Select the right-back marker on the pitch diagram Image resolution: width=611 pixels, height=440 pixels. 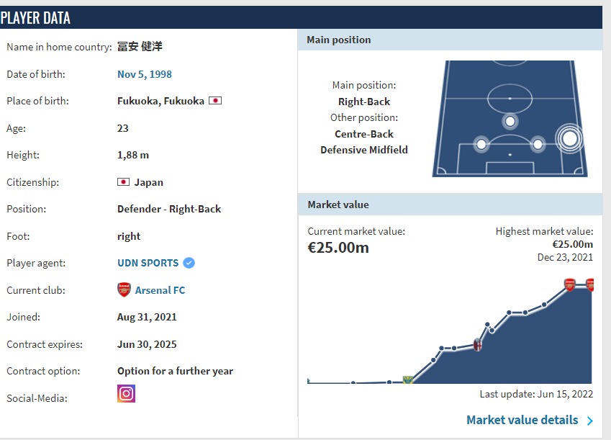click(569, 138)
